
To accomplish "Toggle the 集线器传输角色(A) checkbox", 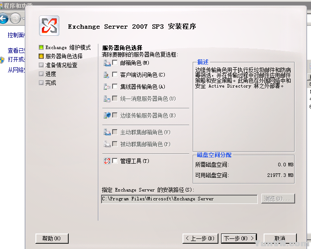I will [x=115, y=86].
